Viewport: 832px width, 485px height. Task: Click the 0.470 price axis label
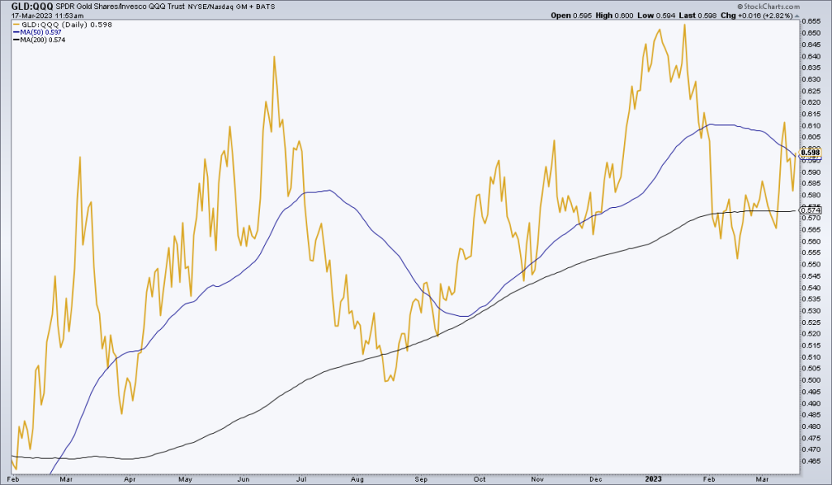(812, 449)
